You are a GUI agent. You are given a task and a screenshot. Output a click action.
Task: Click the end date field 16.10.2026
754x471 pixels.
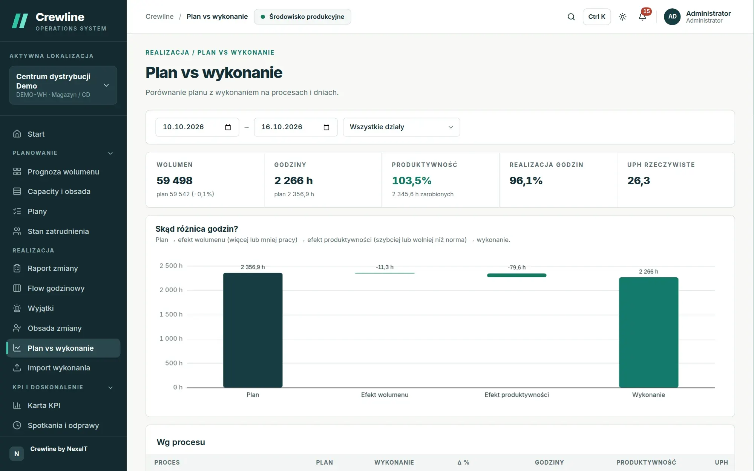[296, 127]
